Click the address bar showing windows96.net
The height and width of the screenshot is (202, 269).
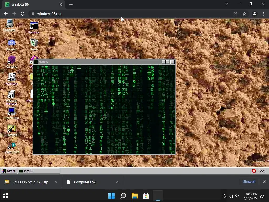click(x=132, y=14)
